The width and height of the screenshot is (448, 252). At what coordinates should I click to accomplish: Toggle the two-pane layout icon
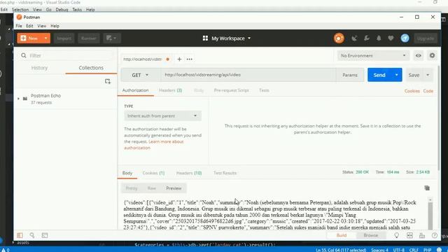point(409,235)
